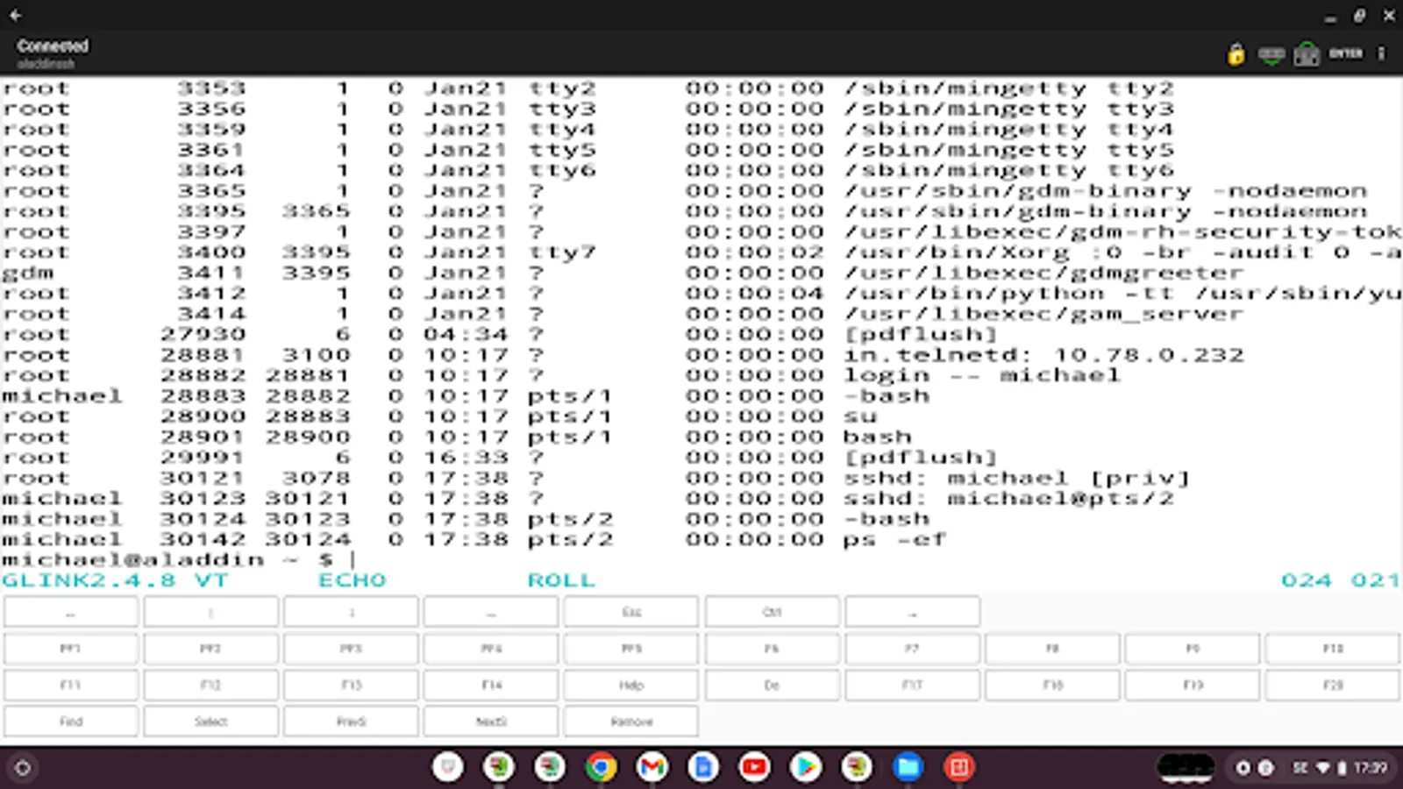Click ROLL in the terminal status line
1403x789 pixels.
click(561, 580)
